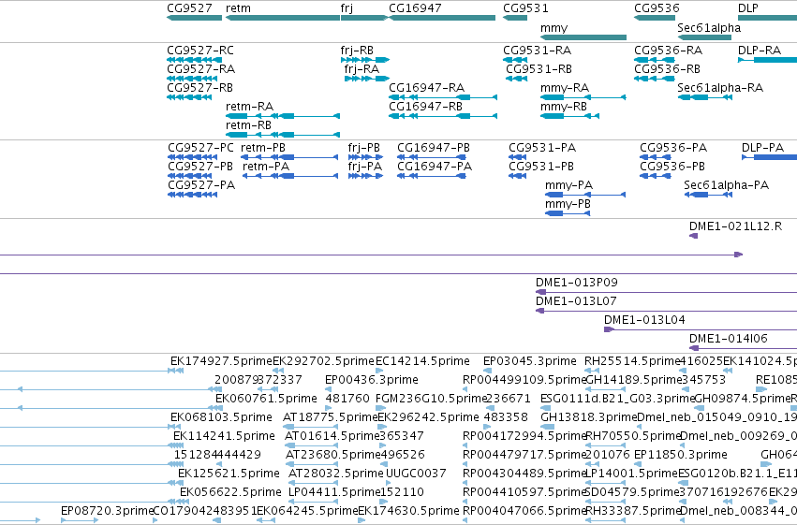
Task: Open protein CG9536-PB
Action: click(672, 167)
